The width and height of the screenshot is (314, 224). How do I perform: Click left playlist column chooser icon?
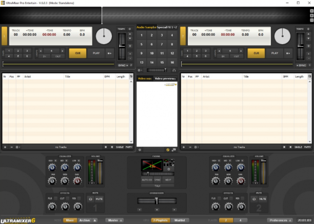131,76
